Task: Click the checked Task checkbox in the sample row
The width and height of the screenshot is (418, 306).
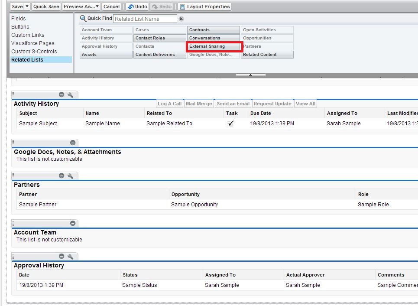Action: click(x=230, y=123)
